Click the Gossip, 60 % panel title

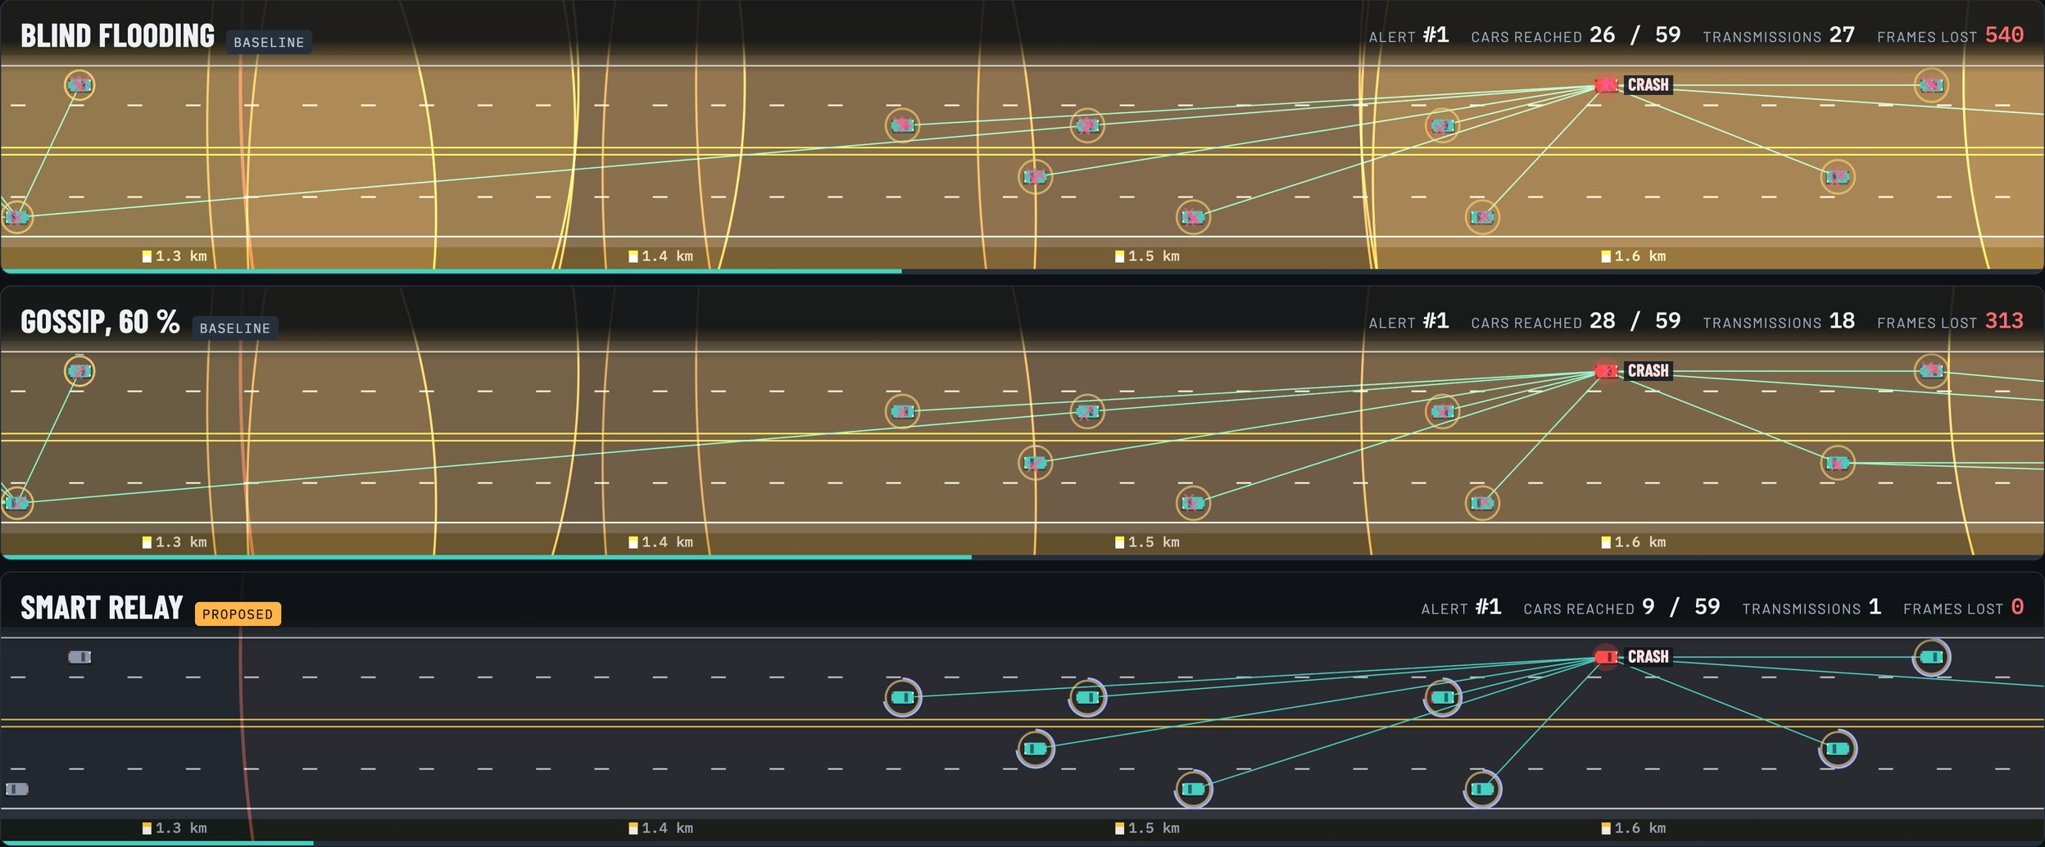coord(100,322)
